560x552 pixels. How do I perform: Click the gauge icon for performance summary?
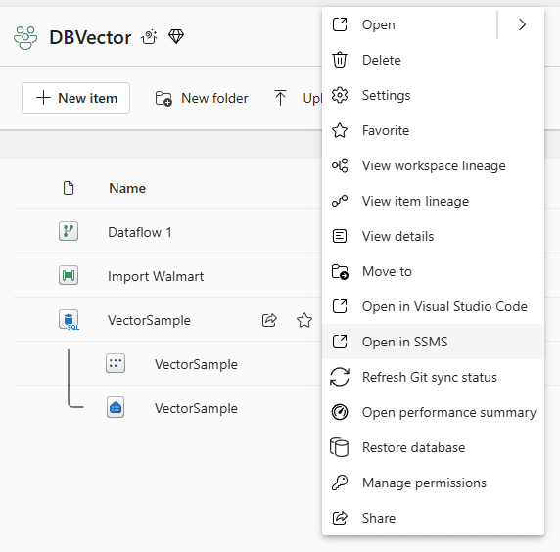click(340, 412)
